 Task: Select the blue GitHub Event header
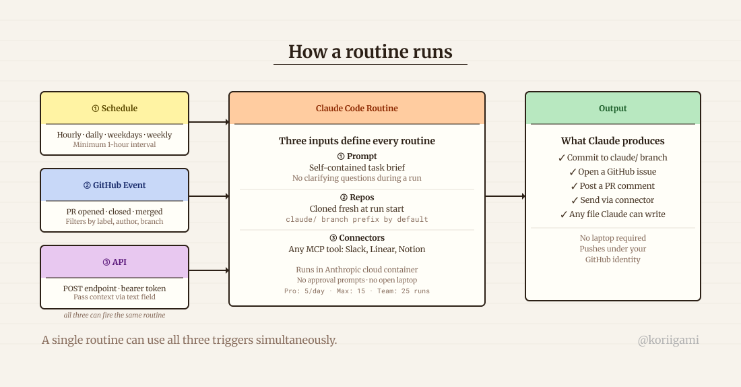(115, 185)
